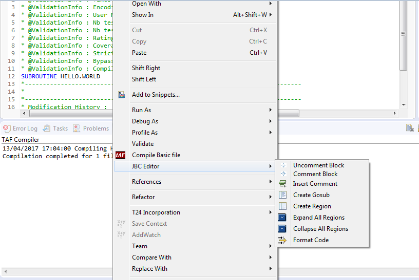Image resolution: width=419 pixels, height=280 pixels.
Task: Click the Uncomment Block icon in submenu
Action: [283, 165]
